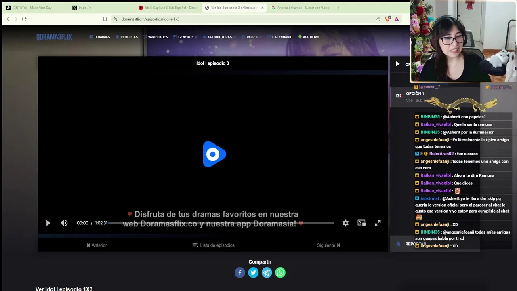517x291 pixels.
Task: Click the video time 00:00 / 1:02:31
Action: (x=92, y=223)
